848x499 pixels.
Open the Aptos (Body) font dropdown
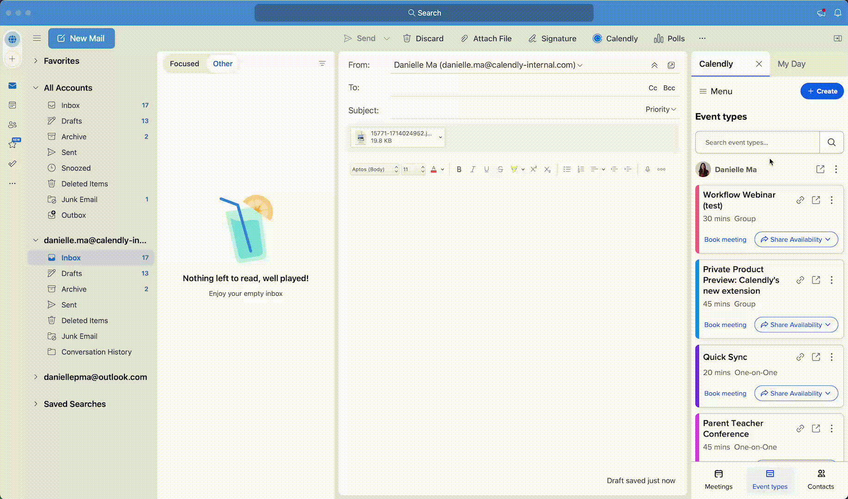(x=375, y=169)
